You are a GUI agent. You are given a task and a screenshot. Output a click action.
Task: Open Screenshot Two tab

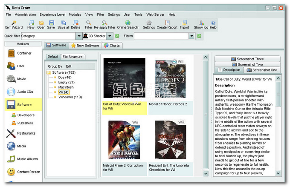(x=247, y=64)
